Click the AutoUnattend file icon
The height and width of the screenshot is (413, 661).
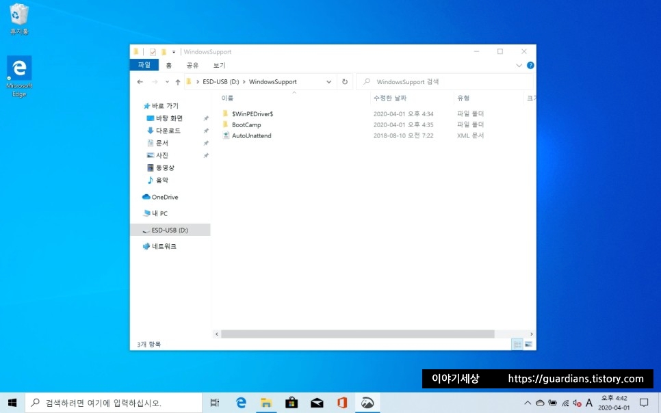click(226, 135)
